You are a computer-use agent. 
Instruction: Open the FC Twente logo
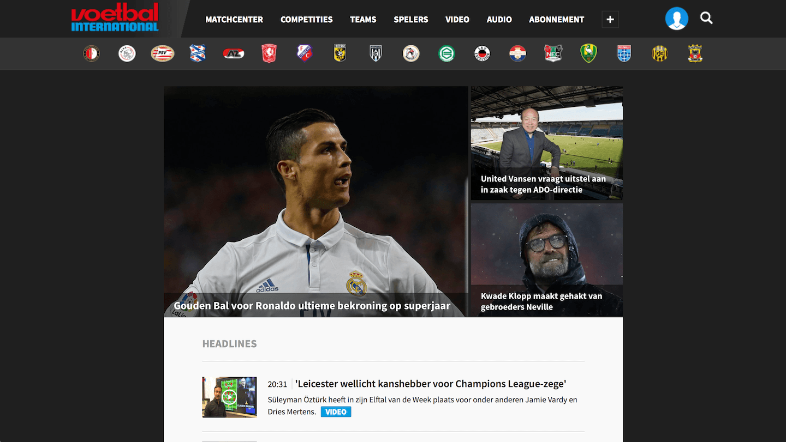[269, 53]
